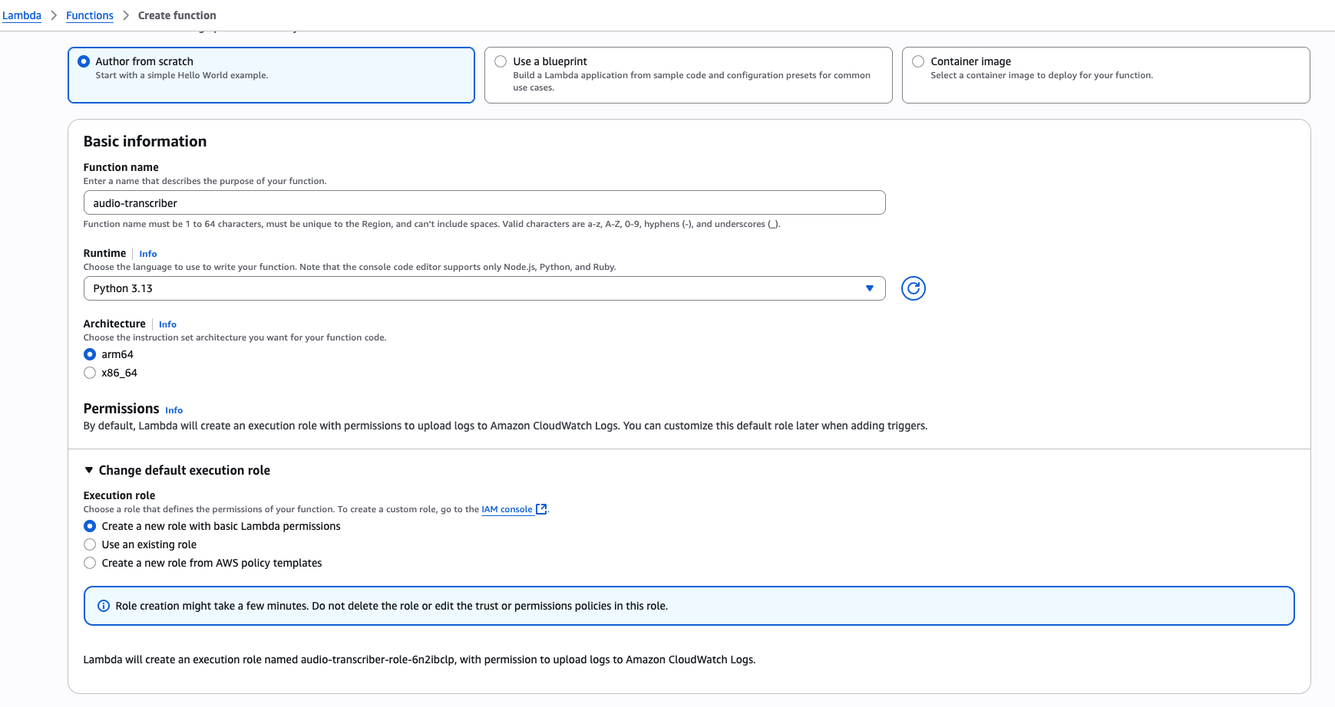Go to Functions breadcrumb link
This screenshot has width=1335, height=707.
(90, 15)
